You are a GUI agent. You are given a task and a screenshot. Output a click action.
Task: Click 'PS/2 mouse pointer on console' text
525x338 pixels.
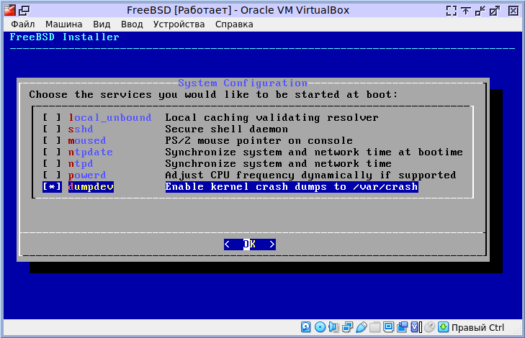(x=259, y=140)
